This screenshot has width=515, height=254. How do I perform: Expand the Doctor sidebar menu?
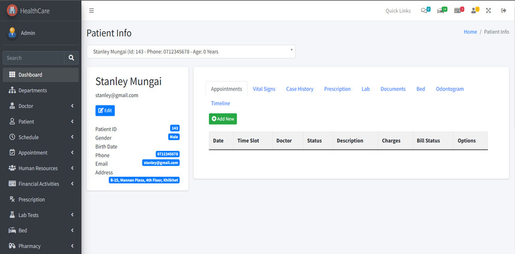pyautogui.click(x=40, y=106)
